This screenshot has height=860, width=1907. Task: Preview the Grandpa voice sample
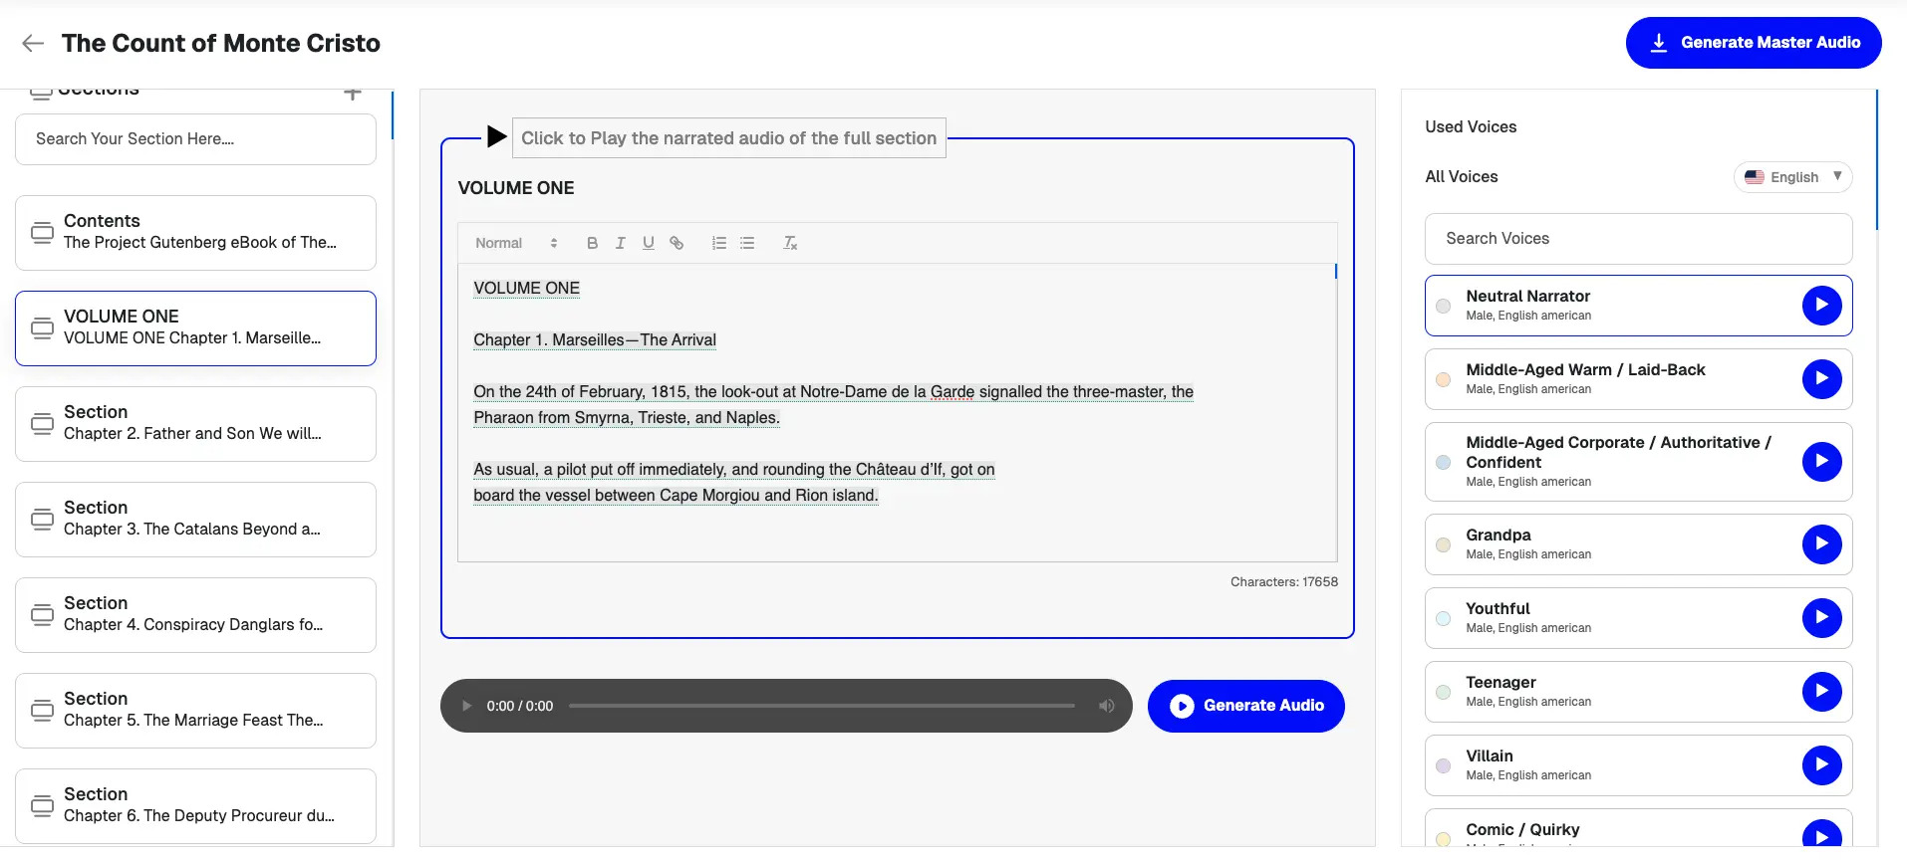pyautogui.click(x=1820, y=544)
